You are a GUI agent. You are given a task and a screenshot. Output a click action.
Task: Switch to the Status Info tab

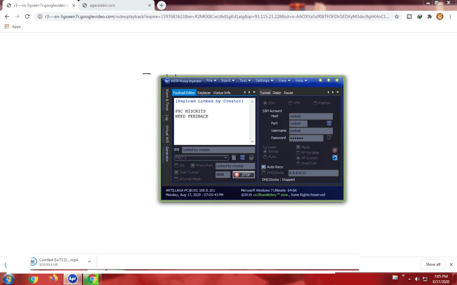(x=222, y=93)
